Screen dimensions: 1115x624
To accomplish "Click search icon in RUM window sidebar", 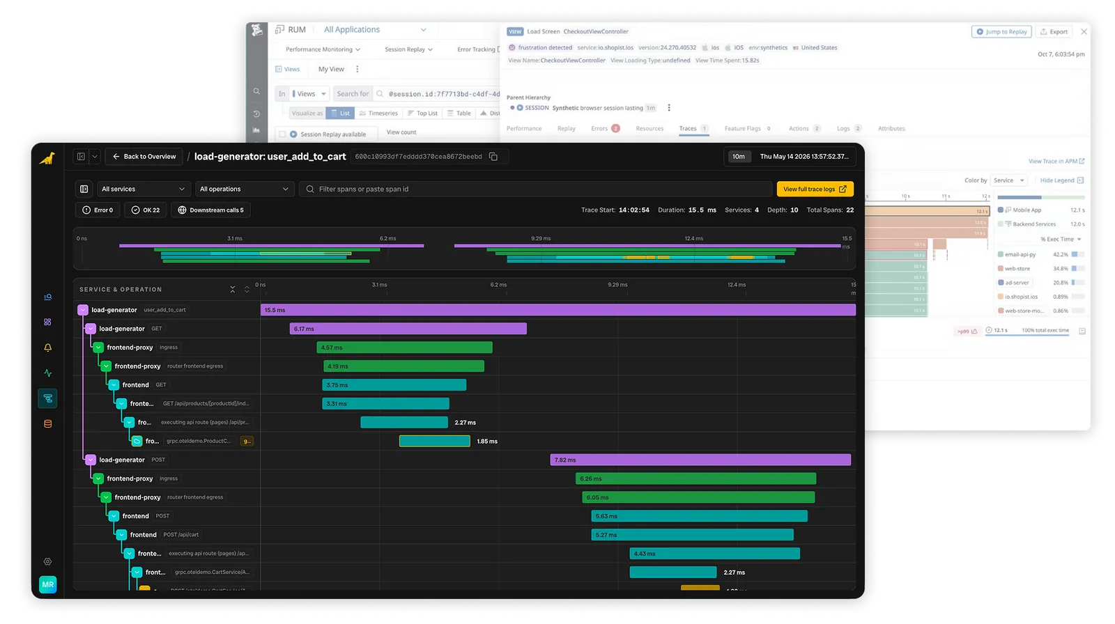I will point(256,91).
